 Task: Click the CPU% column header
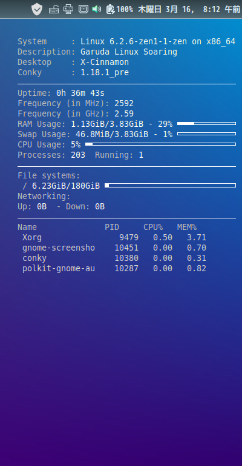pos(153,228)
